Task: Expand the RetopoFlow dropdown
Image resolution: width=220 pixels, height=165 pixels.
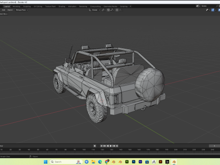Action: (x=22, y=10)
